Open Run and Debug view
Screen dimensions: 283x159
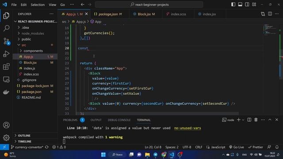(x=6, y=54)
